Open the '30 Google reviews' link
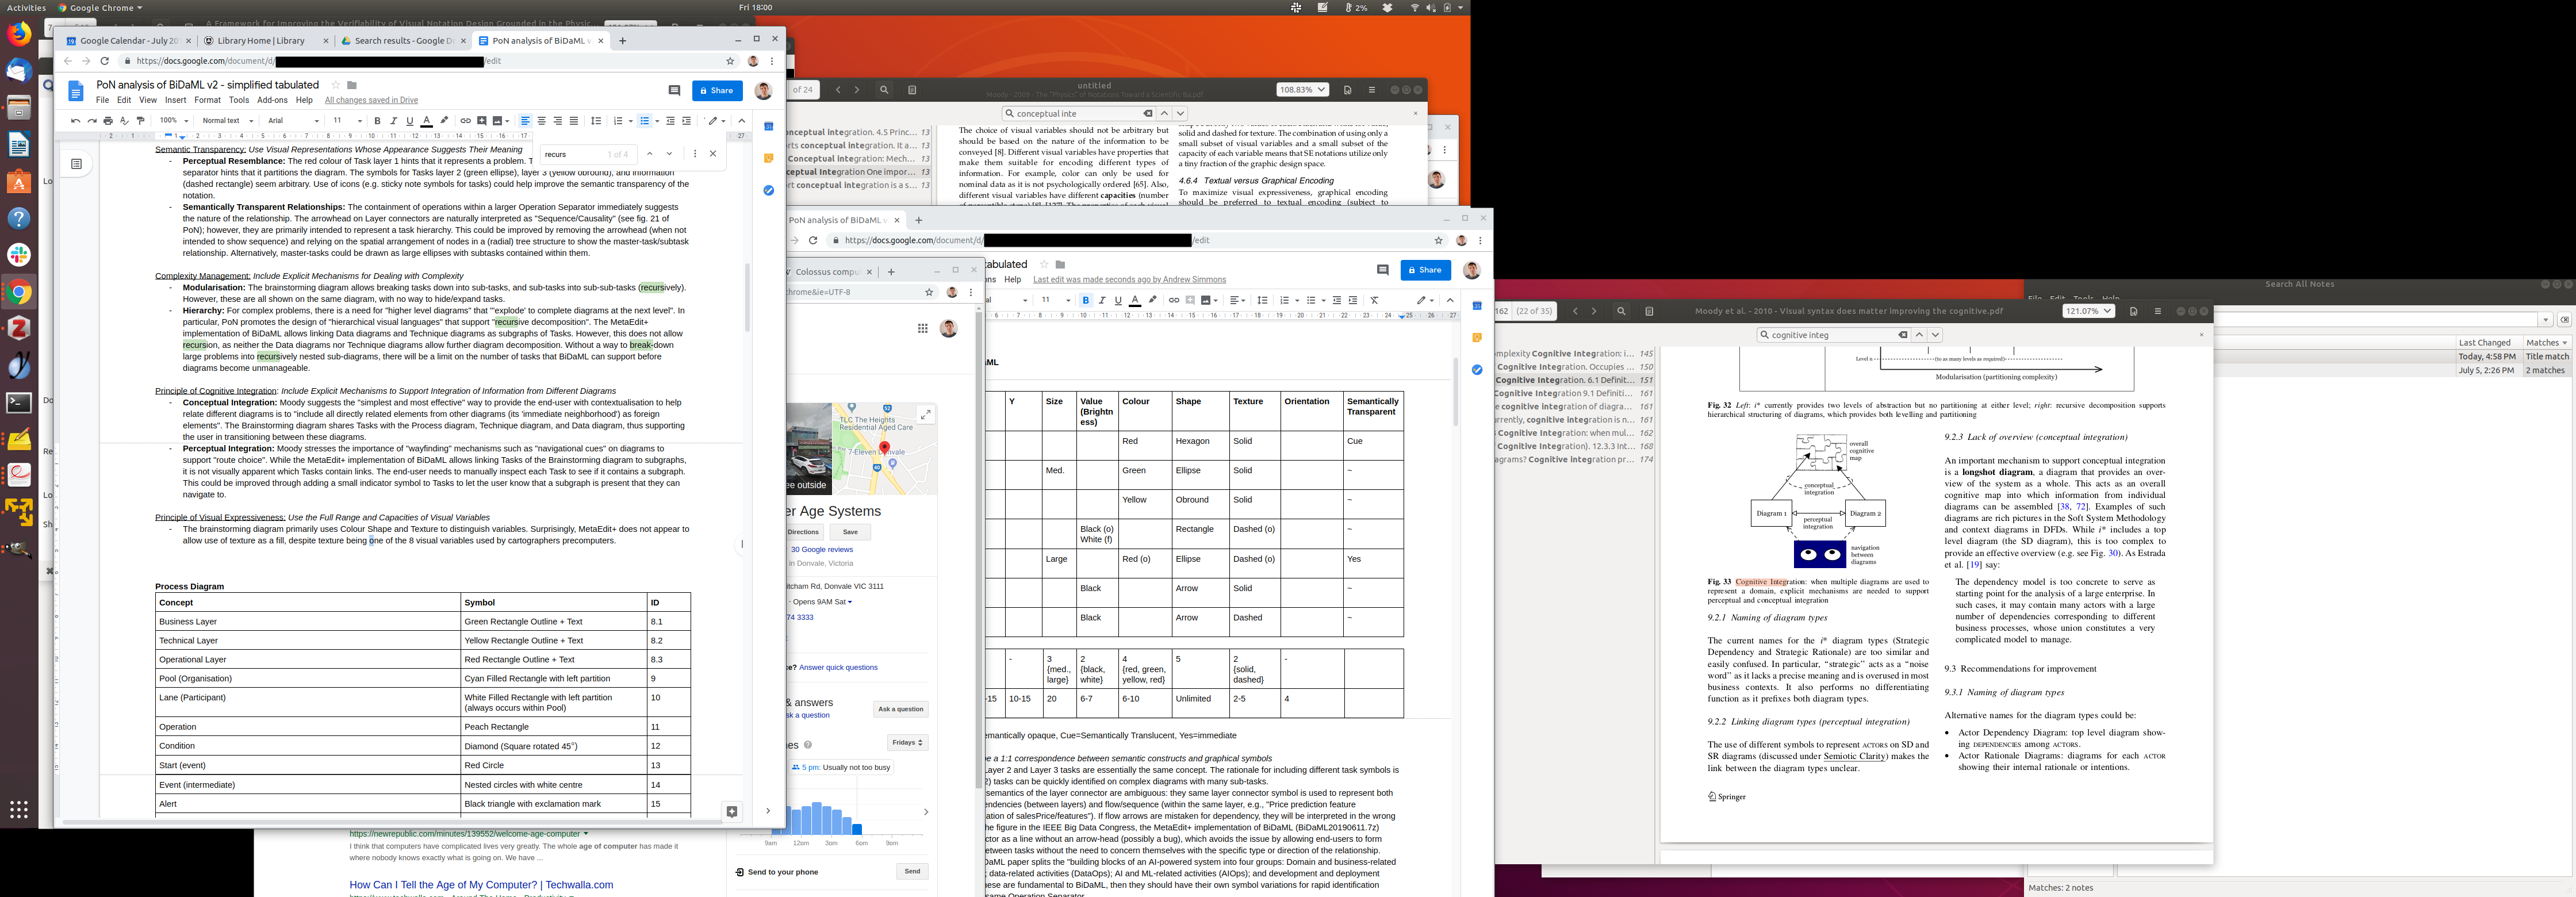 pyautogui.click(x=822, y=549)
